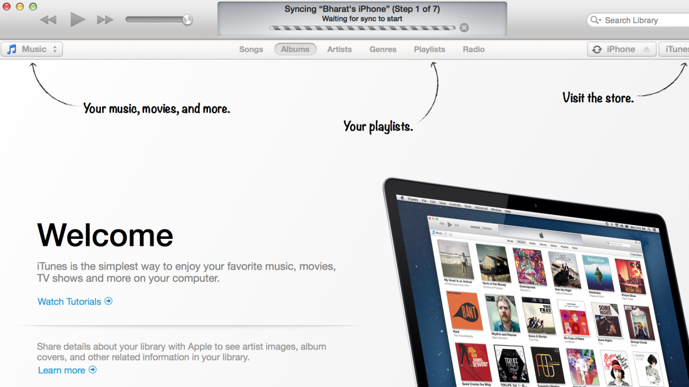Click the volume slider knob

[x=187, y=20]
